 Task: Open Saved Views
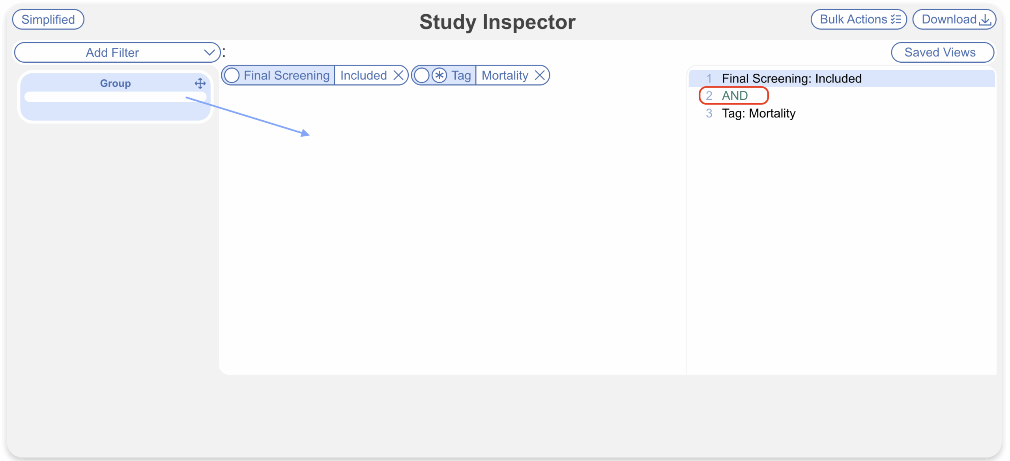coord(942,52)
